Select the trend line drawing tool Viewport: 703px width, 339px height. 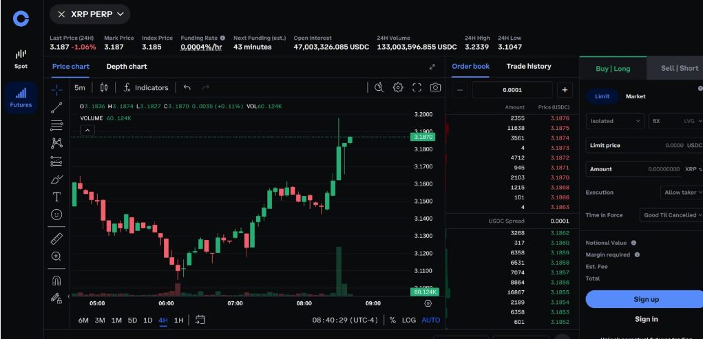[56, 107]
